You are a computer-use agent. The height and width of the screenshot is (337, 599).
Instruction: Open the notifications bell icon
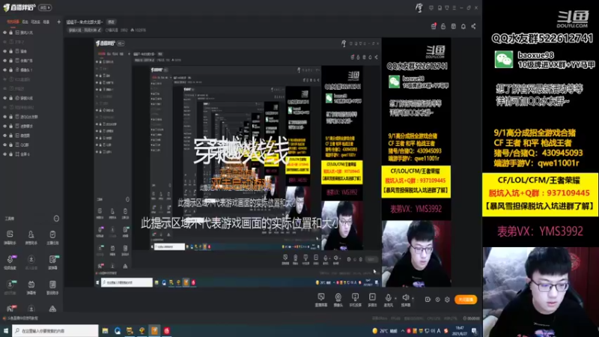pyautogui.click(x=463, y=26)
